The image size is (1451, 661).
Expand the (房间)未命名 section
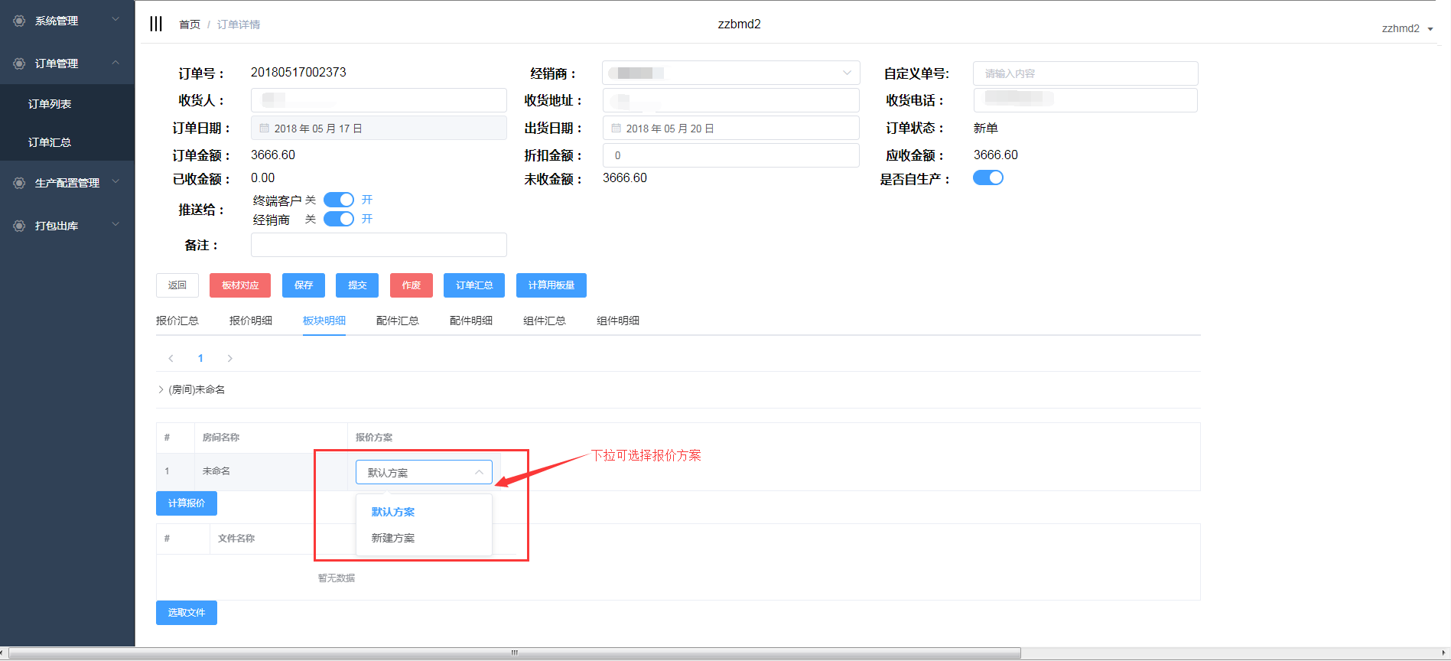(x=161, y=389)
